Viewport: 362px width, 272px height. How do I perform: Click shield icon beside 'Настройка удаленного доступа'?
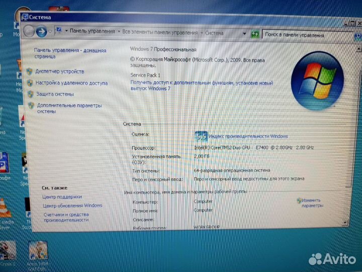(x=30, y=83)
